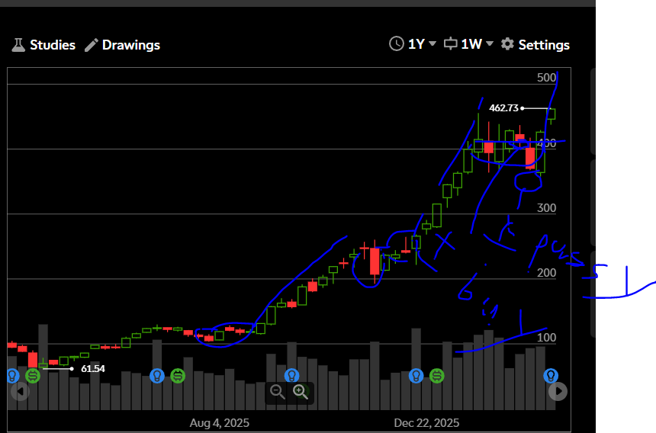Open lightbulb event above right pan arrow
Viewport: 656px width, 433px height.
[551, 376]
